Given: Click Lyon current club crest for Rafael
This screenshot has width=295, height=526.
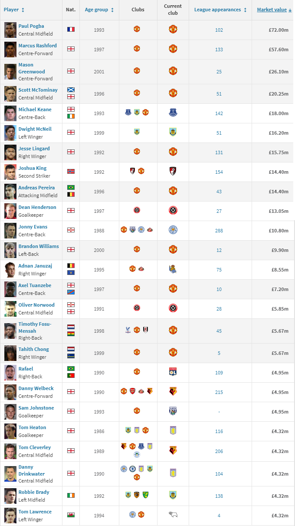Looking at the screenshot, I should tap(173, 372).
